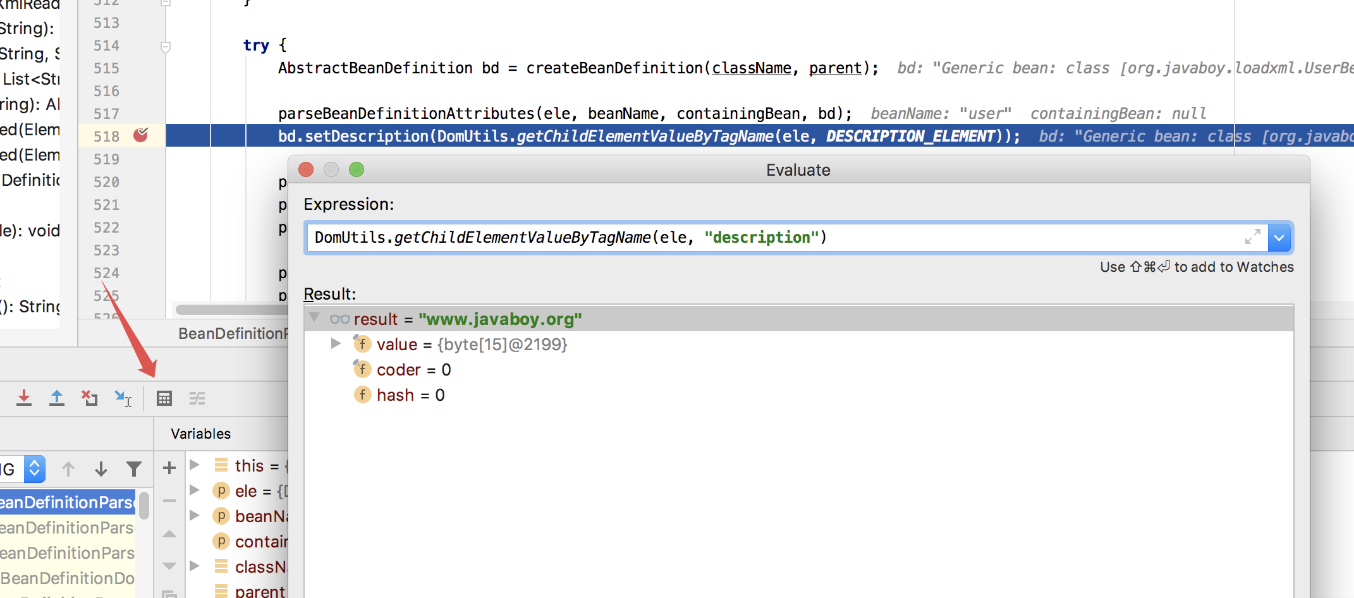Viewport: 1354px width, 598px height.
Task: Open the thread selector dropdown
Action: (x=34, y=469)
